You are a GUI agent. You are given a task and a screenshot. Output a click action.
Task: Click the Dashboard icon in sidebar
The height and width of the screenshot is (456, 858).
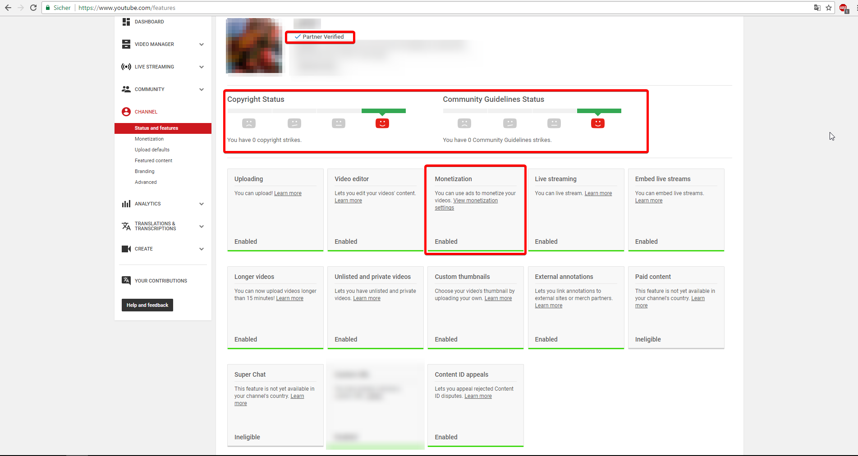click(x=126, y=22)
